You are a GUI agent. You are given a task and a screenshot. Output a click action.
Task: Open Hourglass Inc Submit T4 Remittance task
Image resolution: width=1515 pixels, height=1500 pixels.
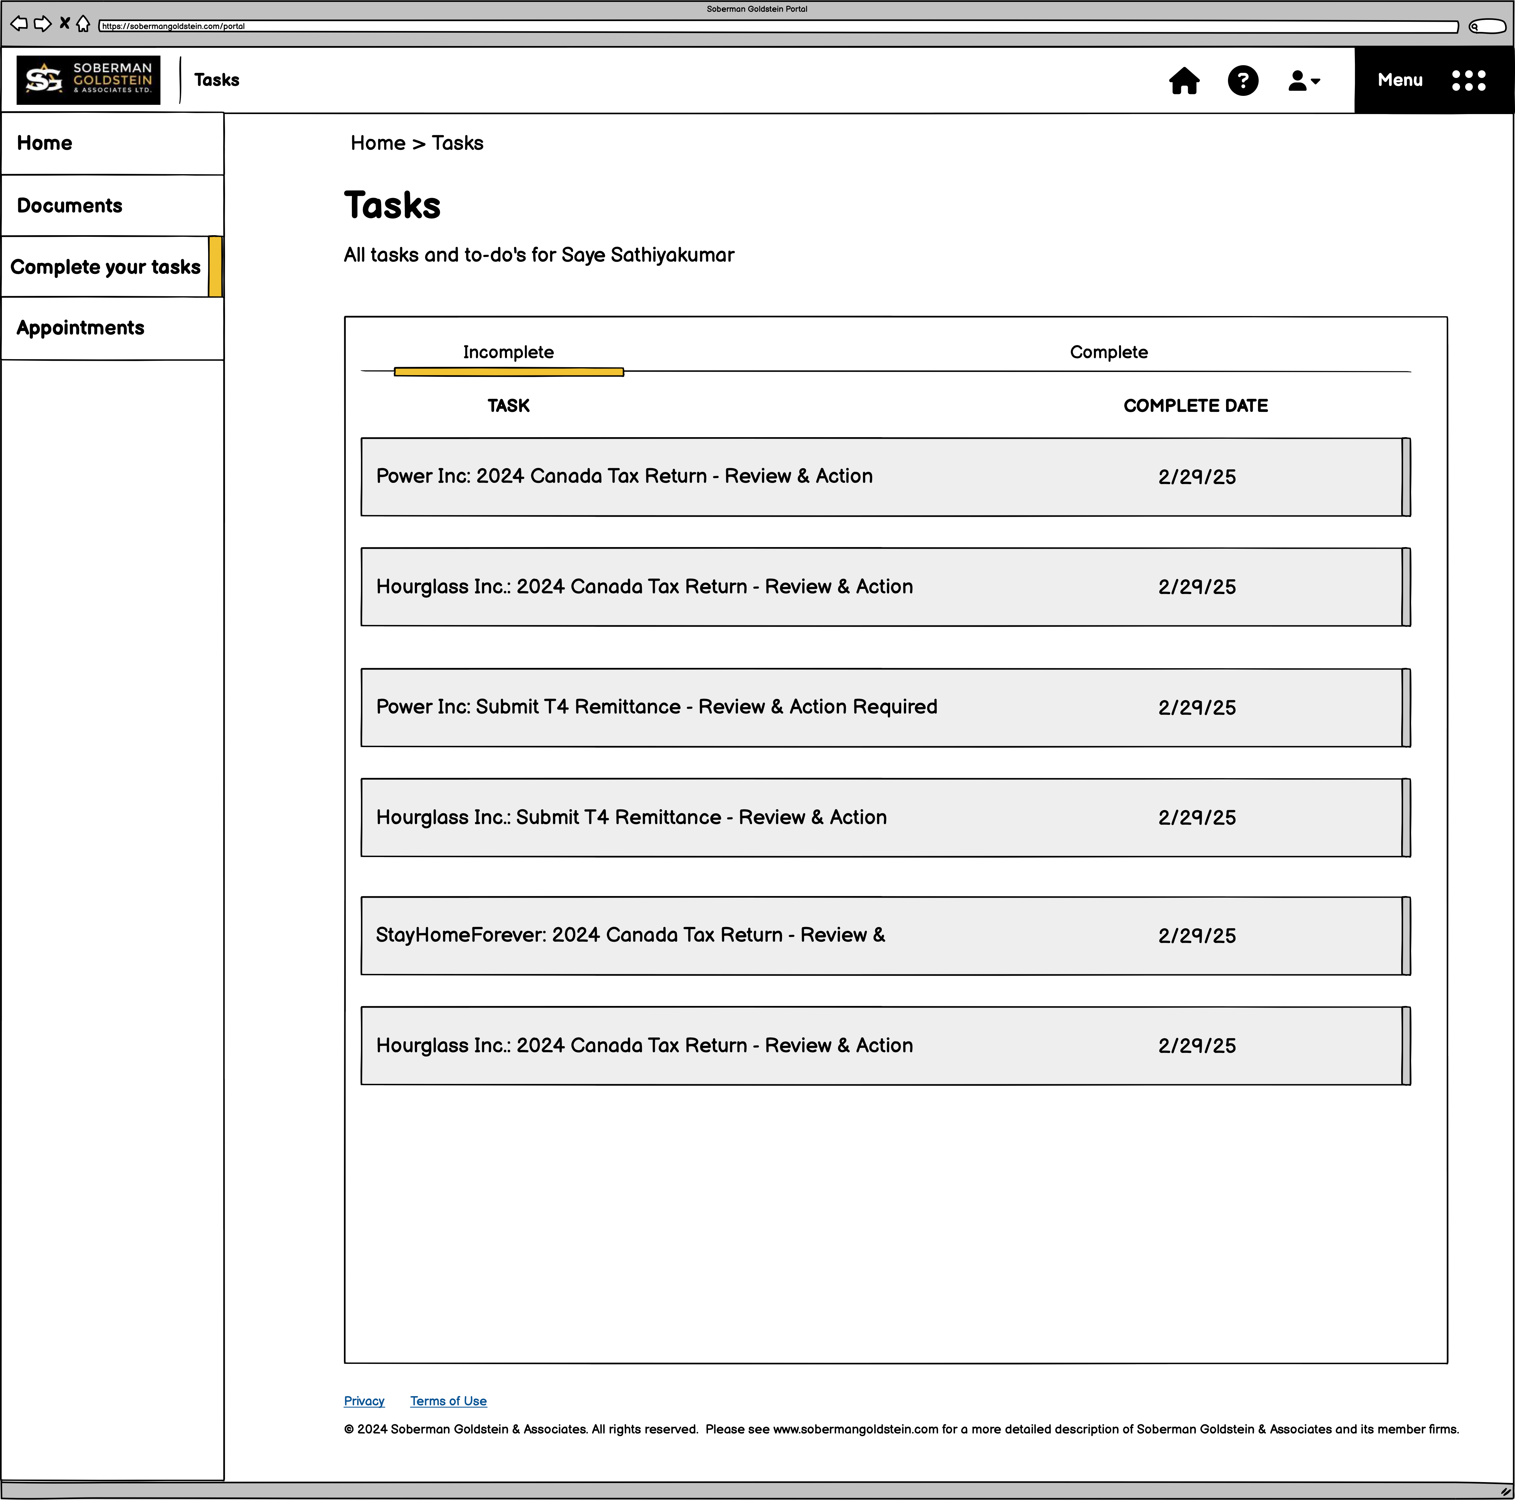[885, 818]
